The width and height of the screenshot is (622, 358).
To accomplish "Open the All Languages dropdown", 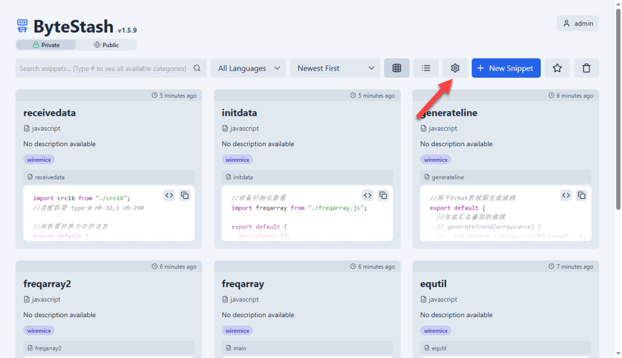I will (x=248, y=68).
